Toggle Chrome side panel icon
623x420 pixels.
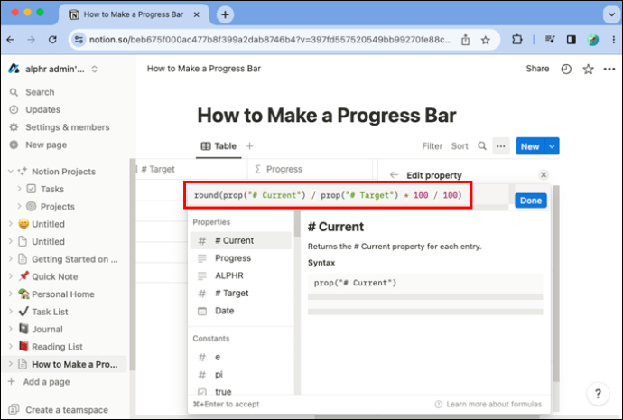(x=572, y=40)
